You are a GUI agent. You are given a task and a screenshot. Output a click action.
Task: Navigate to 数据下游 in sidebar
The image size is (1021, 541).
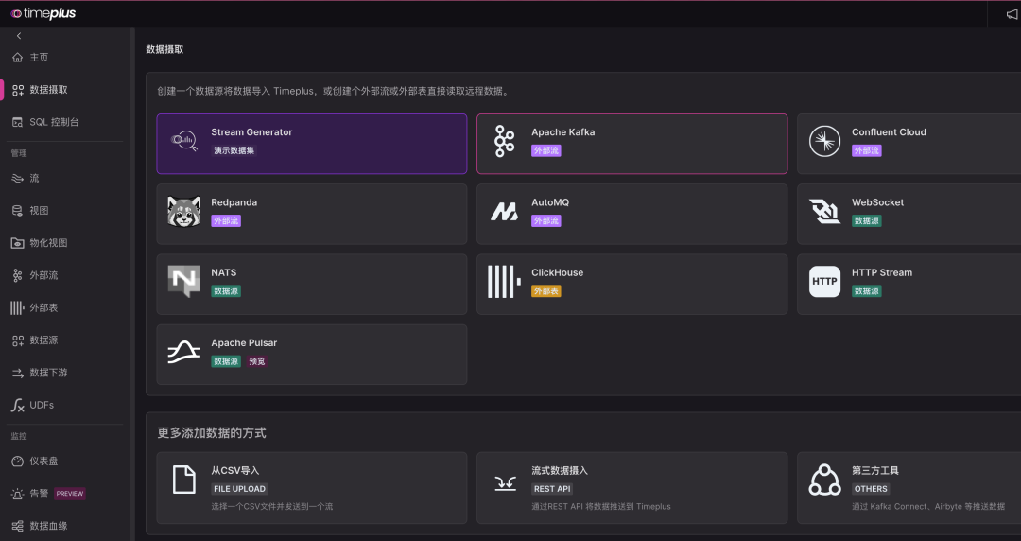tap(48, 373)
